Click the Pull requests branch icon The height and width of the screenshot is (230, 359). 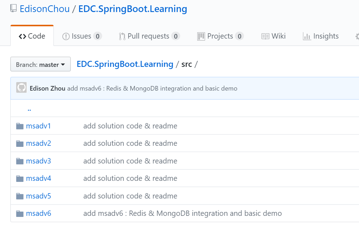(122, 36)
